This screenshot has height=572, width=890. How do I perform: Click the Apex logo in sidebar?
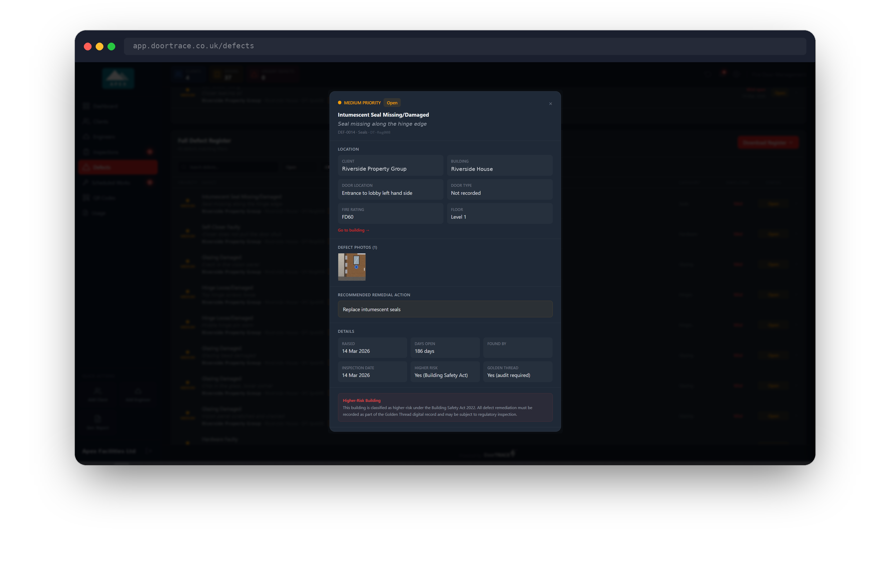click(118, 78)
